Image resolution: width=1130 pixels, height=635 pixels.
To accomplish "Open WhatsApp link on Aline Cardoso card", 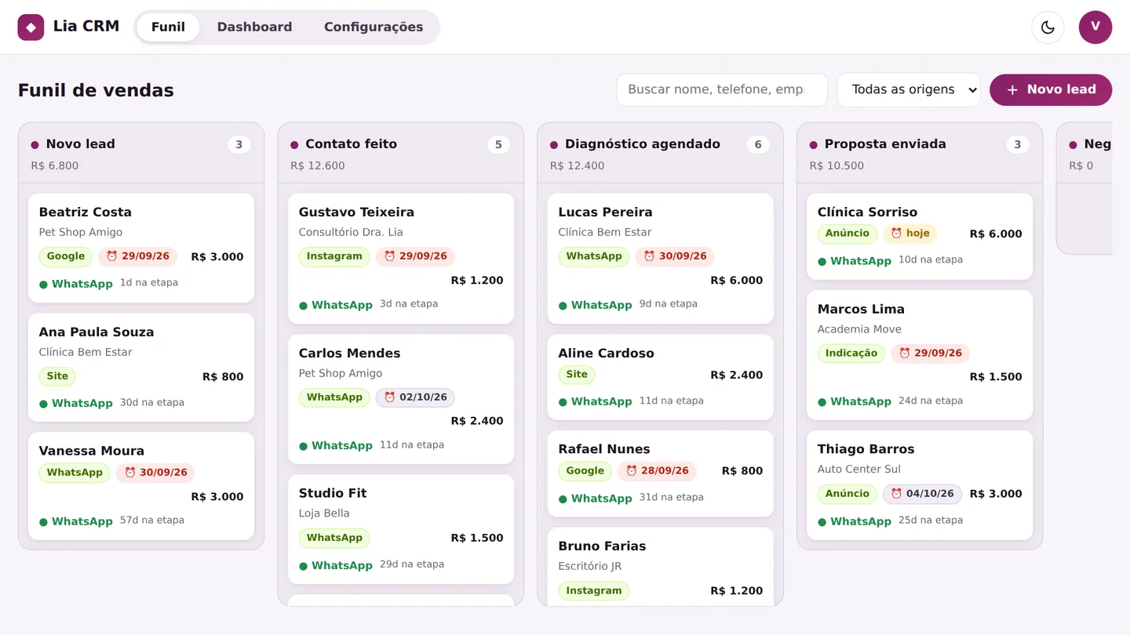I will (x=596, y=401).
